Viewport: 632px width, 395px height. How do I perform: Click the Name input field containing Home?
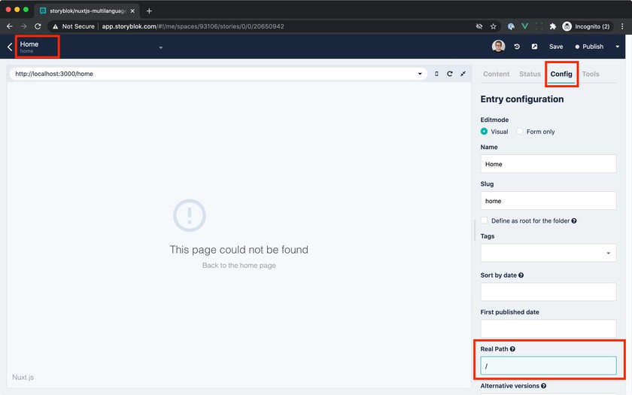click(x=548, y=164)
